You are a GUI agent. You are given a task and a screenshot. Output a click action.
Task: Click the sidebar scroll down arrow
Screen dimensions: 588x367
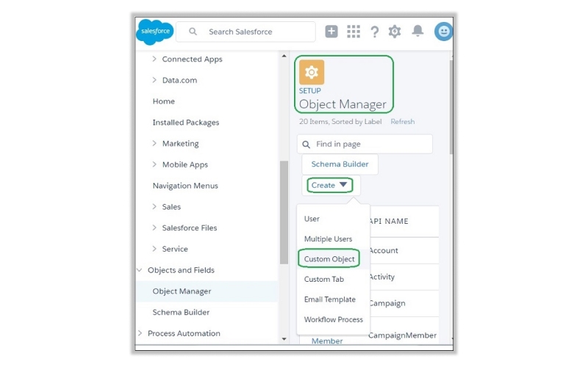coord(284,339)
